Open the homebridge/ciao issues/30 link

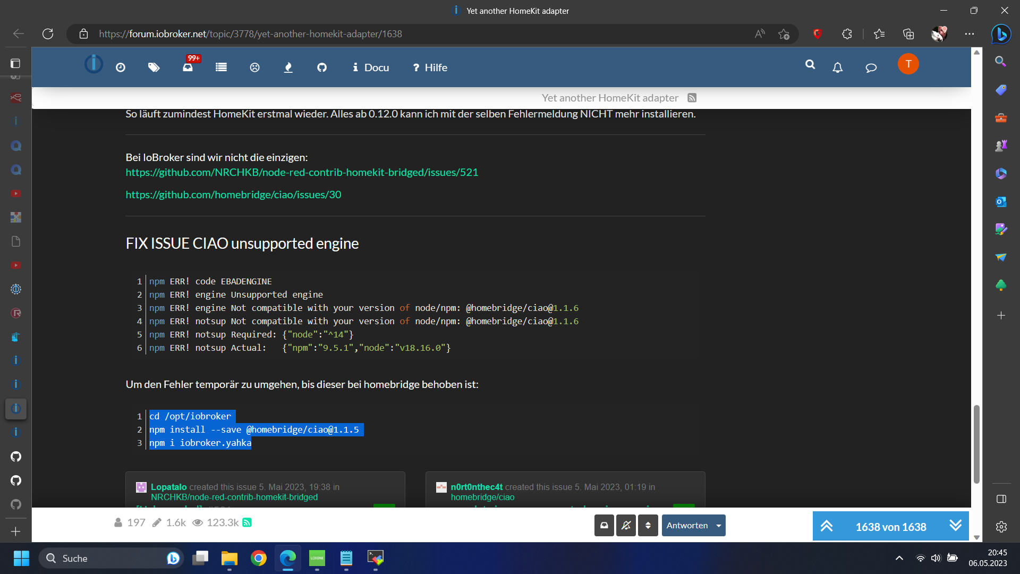point(233,195)
